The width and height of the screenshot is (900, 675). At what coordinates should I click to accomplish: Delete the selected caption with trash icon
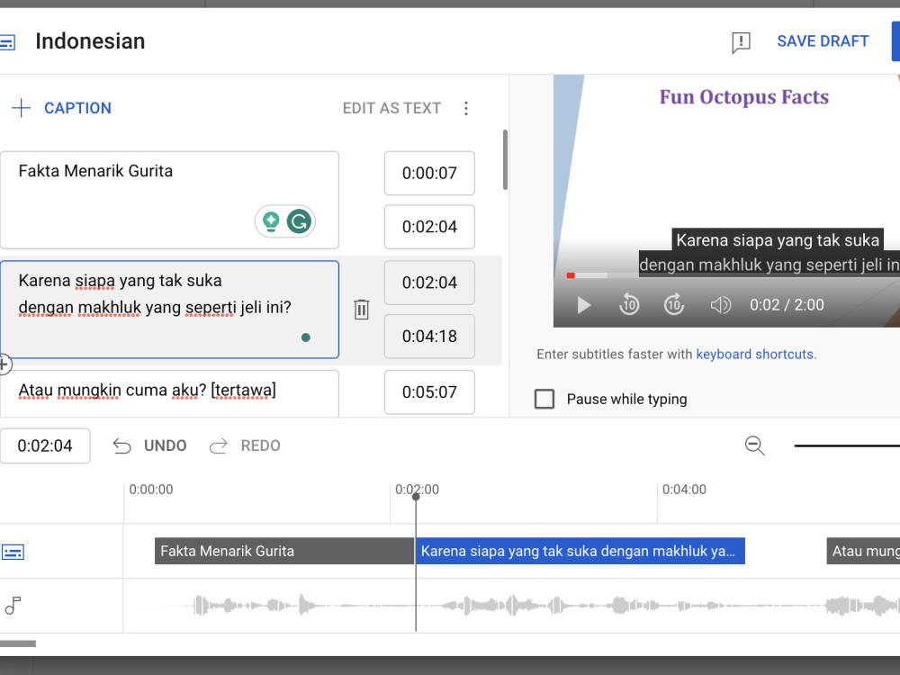click(x=362, y=310)
